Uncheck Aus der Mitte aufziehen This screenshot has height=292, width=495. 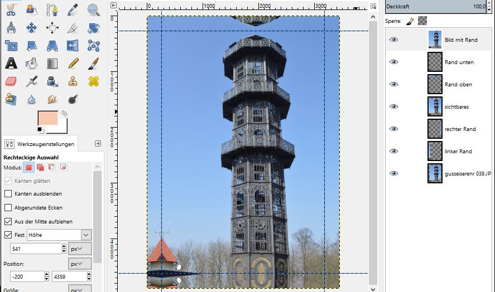[8, 222]
